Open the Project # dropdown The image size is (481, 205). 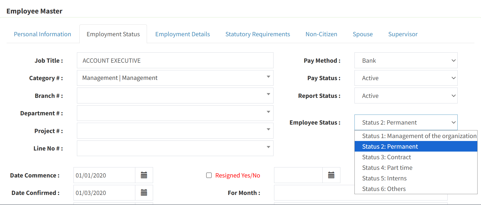(175, 131)
